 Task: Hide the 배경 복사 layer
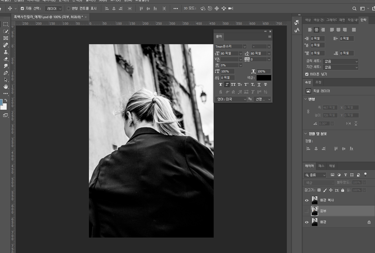[307, 200]
